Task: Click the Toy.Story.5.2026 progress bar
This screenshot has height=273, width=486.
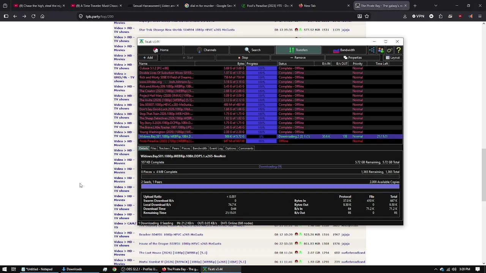Action: click(x=261, y=123)
